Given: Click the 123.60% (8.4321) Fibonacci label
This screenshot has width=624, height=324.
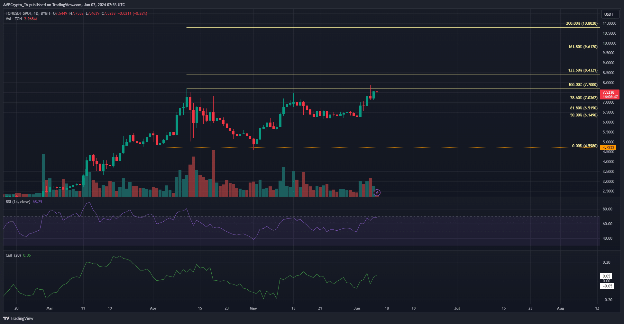Looking at the screenshot, I should pos(583,70).
